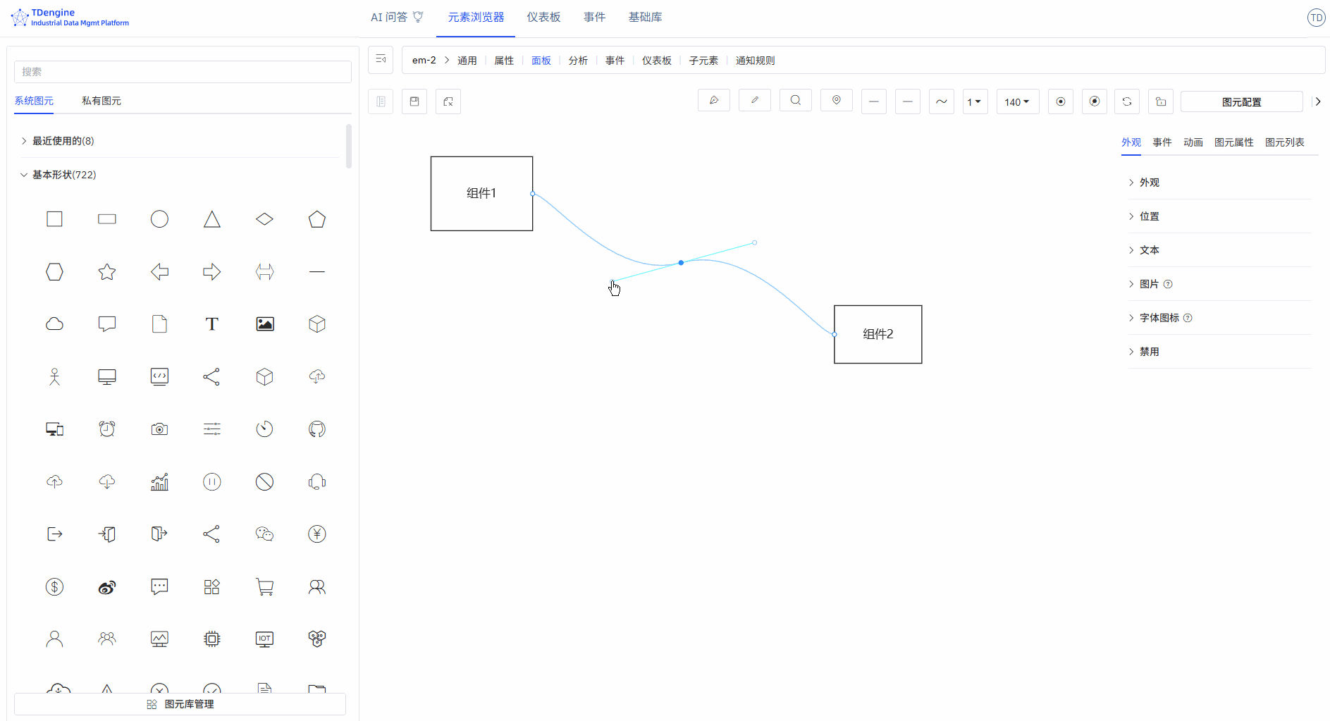Select the cloud shape from 基本形状
Screen dimensions: 1330x721
(x=54, y=323)
